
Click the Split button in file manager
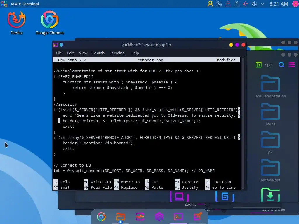[269, 65]
